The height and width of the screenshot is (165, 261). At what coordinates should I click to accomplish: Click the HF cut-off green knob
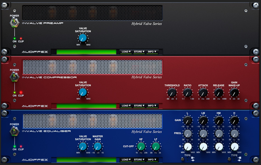click(141, 146)
